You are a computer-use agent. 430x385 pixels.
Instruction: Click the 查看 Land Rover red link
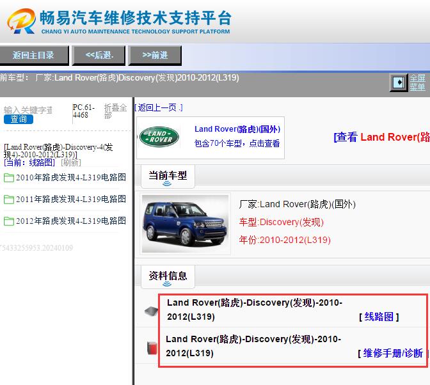coord(381,137)
